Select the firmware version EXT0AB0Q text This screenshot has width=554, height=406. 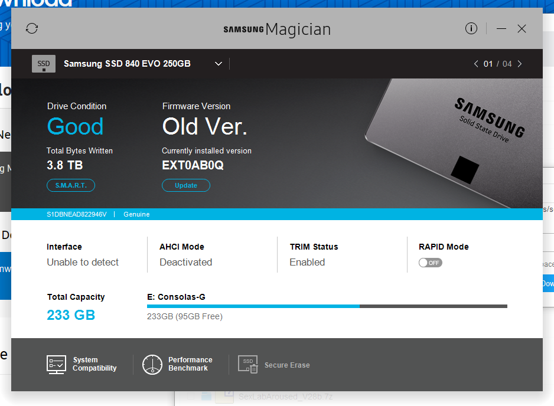click(193, 165)
